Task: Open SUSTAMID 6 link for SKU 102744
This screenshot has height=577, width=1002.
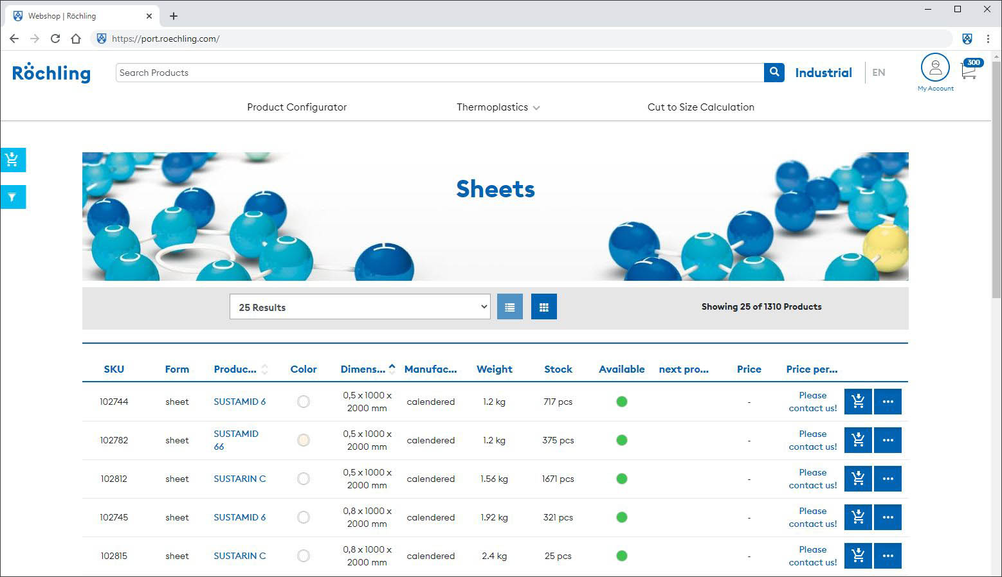Action: (x=240, y=402)
